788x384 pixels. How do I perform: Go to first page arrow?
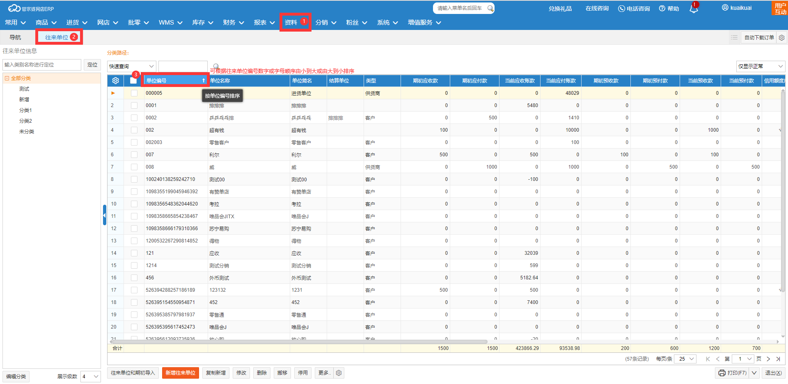tap(708, 359)
